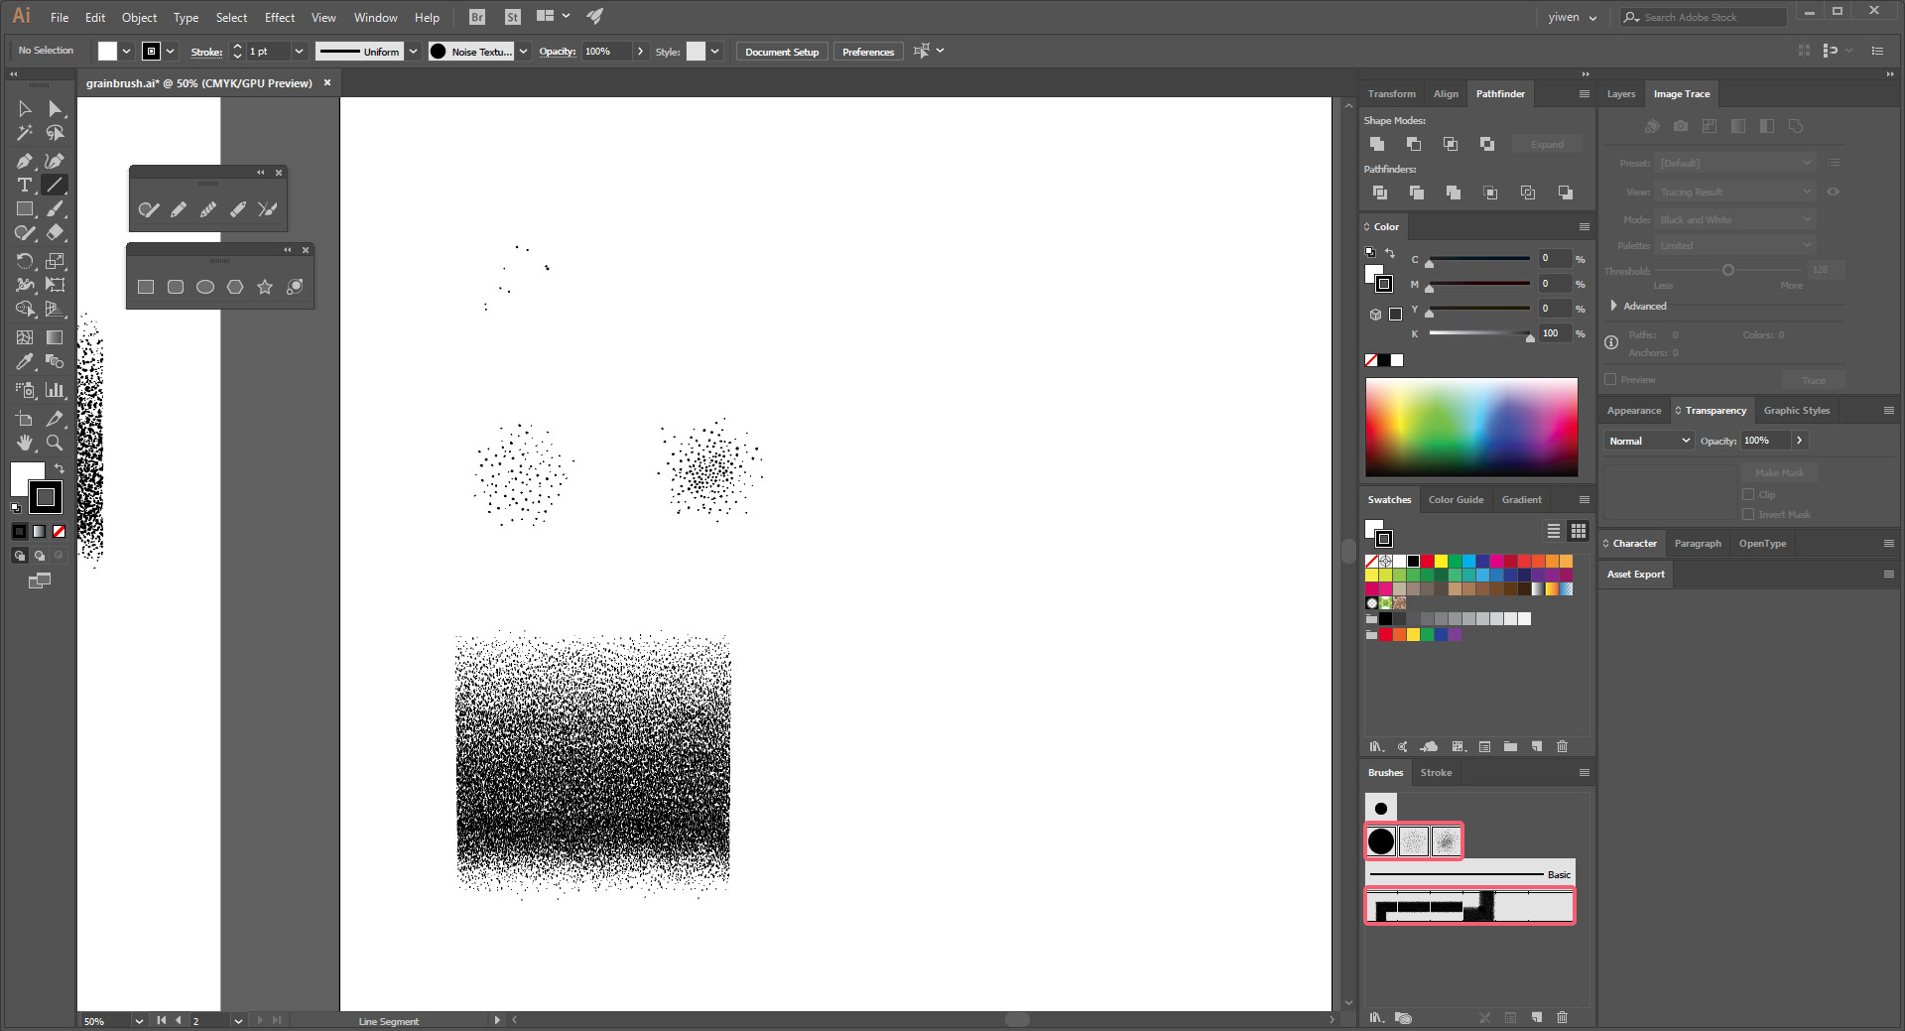
Task: Select the Rotate tool
Action: tap(25, 261)
